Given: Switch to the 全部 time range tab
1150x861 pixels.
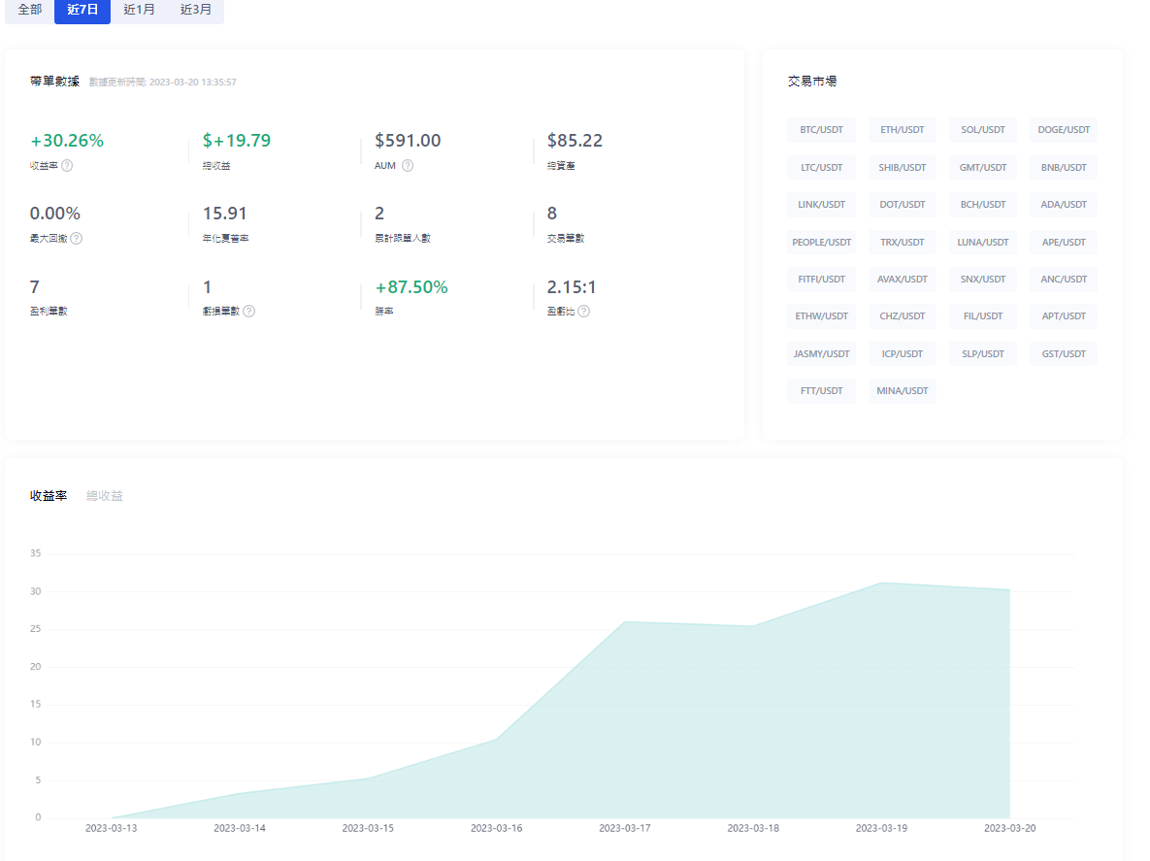Looking at the screenshot, I should click(x=29, y=10).
